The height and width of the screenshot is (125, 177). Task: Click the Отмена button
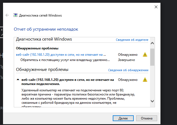146,118
